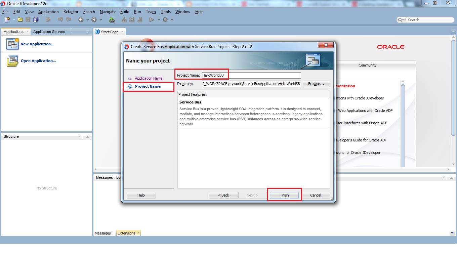The height and width of the screenshot is (258, 457).
Task: Open the New icon dropdown arrow
Action: 14,20
